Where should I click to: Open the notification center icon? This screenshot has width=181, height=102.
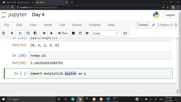pos(176,99)
